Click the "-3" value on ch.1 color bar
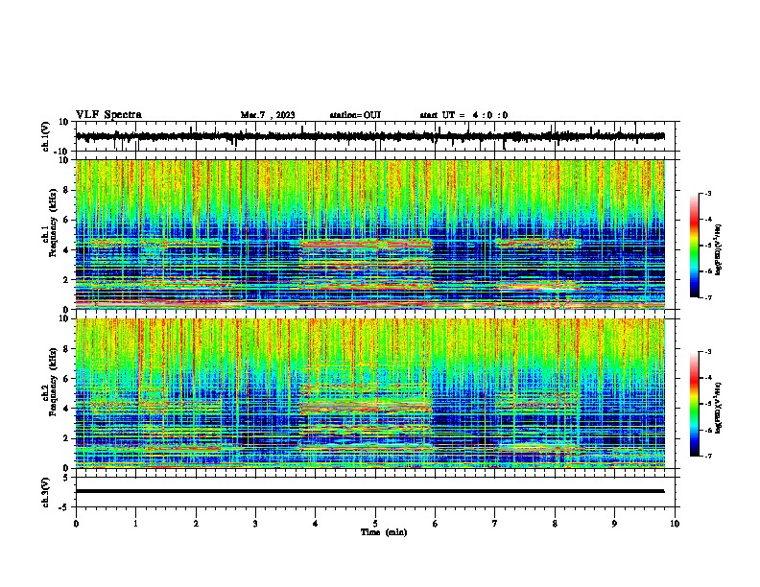 (x=707, y=194)
